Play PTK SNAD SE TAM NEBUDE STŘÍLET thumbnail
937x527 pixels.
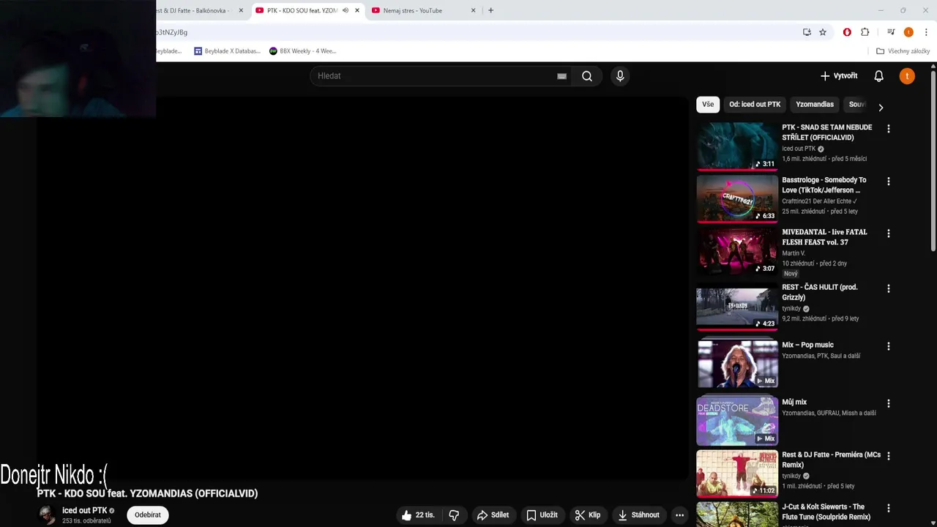tap(736, 146)
